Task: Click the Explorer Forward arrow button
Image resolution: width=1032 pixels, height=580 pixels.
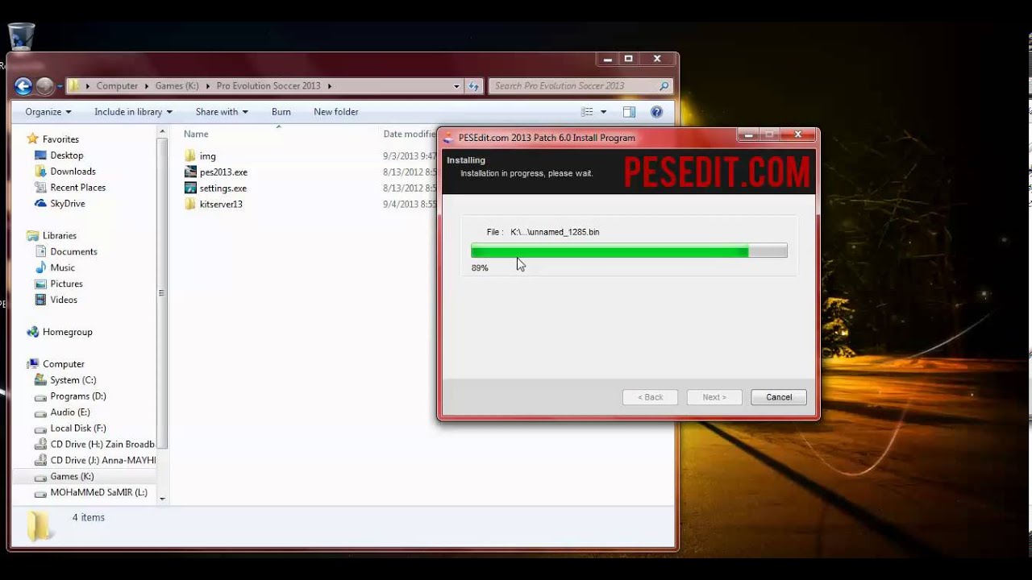Action: click(x=45, y=85)
